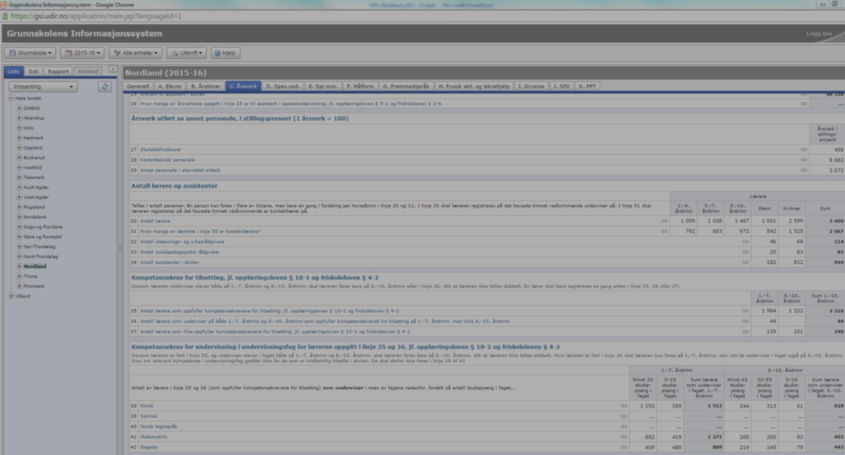This screenshot has width=845, height=455.
Task: Click the Skolebibliotekarer row label
Action: click(x=161, y=149)
